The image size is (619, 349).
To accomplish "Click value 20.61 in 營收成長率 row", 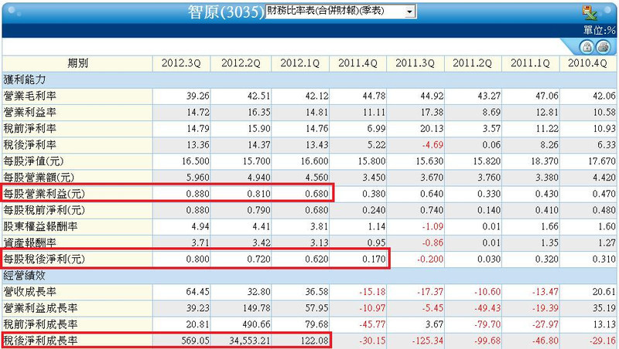I will coord(604,292).
